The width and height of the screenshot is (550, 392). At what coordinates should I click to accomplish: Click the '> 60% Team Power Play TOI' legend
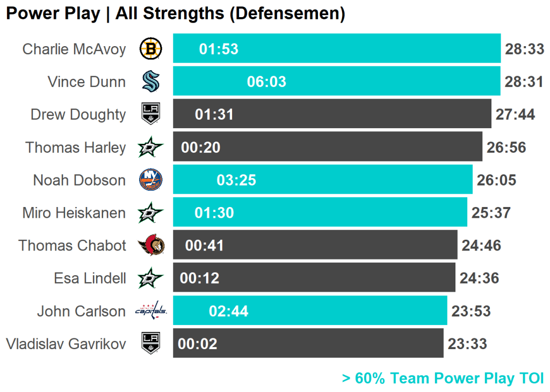pyautogui.click(x=443, y=379)
